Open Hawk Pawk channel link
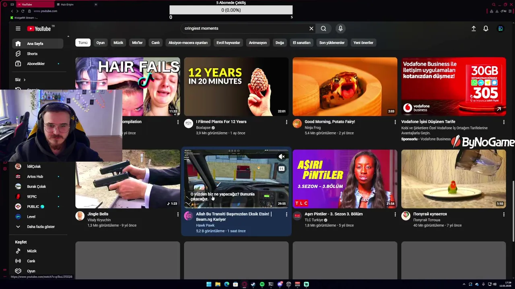Viewport: 515px width, 289px height. [205, 225]
